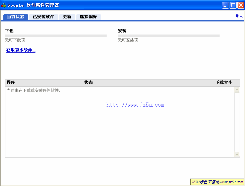Switch to the 当前状态 tab

pyautogui.click(x=16, y=17)
